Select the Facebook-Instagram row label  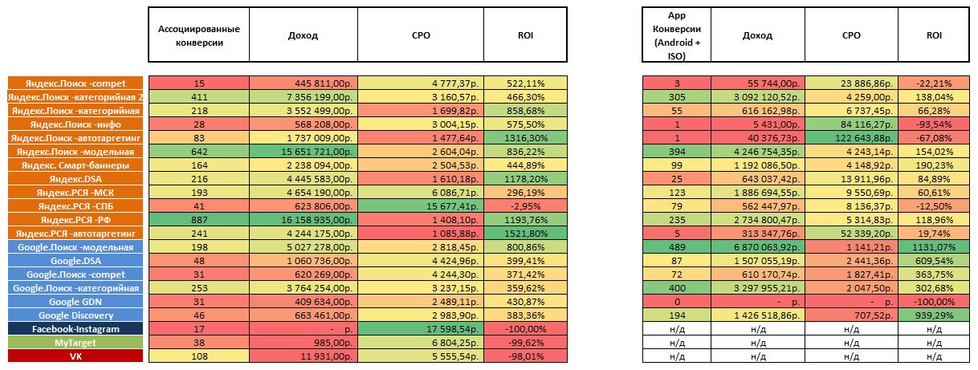coord(76,328)
